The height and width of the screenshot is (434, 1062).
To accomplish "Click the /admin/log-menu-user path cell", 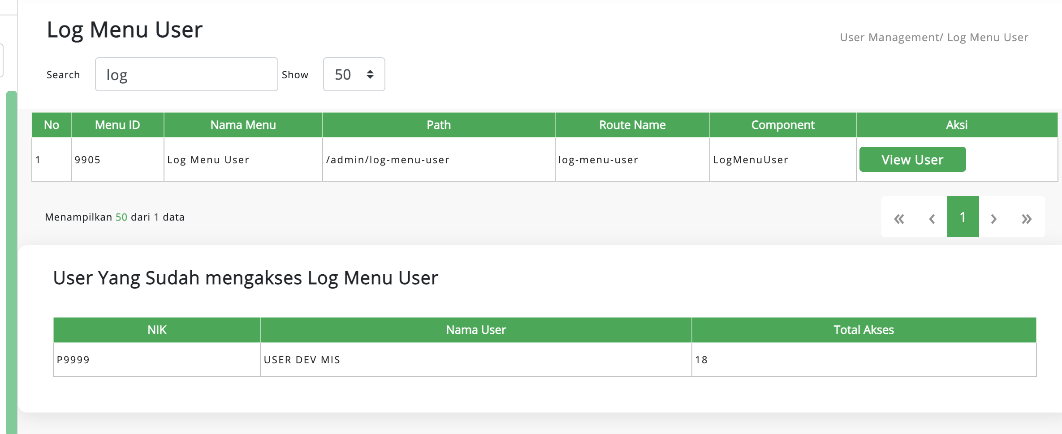I will [439, 159].
